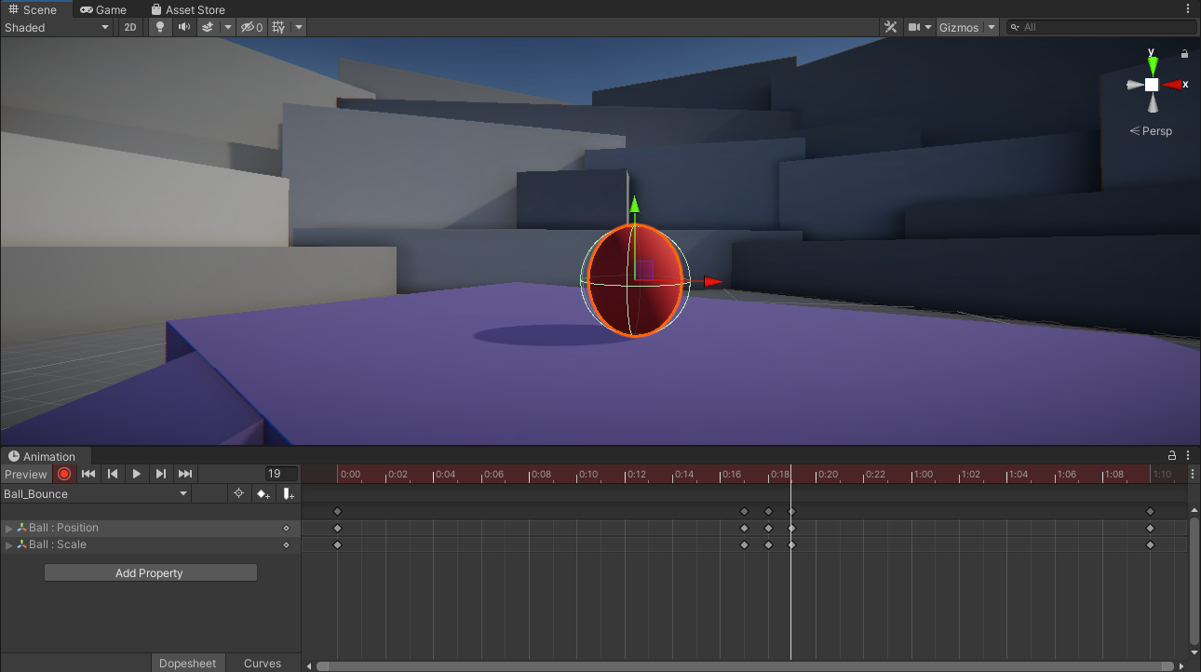Open the Asset Store tab

click(188, 9)
